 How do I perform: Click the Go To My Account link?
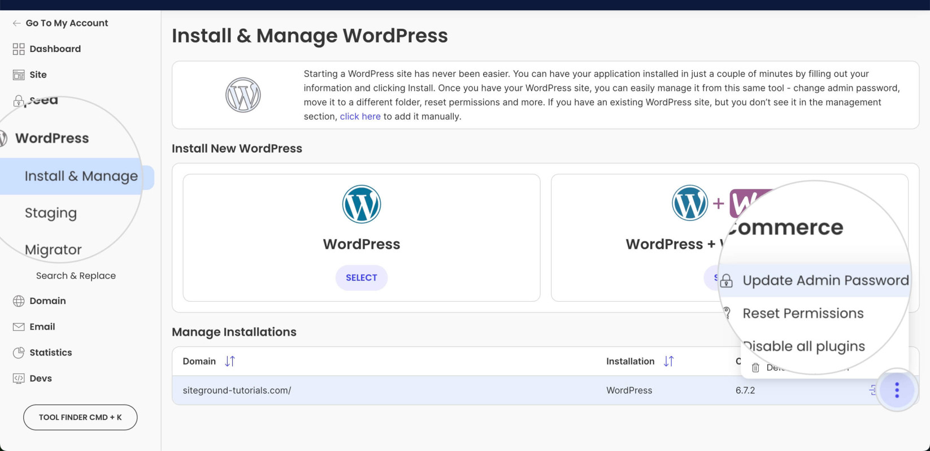coord(67,23)
